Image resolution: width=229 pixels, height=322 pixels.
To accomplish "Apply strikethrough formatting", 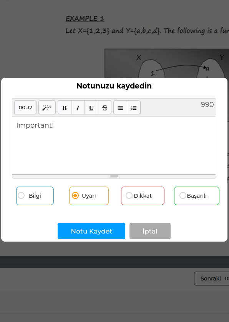I will point(105,107).
